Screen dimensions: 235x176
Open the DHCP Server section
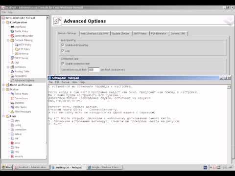click(20, 58)
